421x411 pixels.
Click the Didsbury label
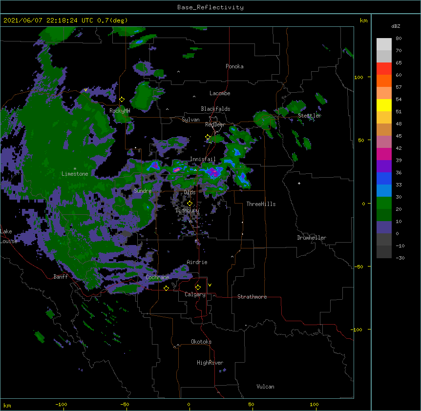tap(187, 210)
